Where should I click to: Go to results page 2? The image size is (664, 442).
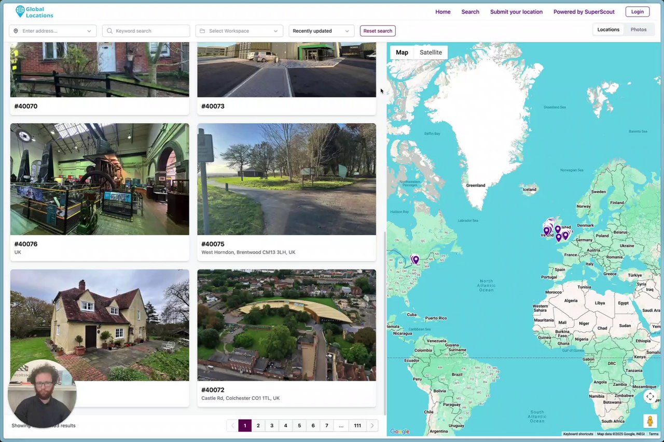[x=258, y=425]
